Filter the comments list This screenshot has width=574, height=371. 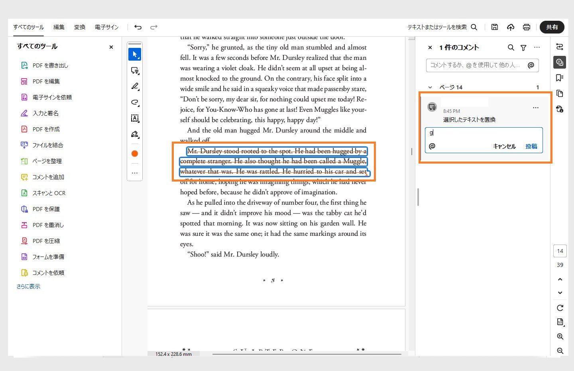point(523,47)
